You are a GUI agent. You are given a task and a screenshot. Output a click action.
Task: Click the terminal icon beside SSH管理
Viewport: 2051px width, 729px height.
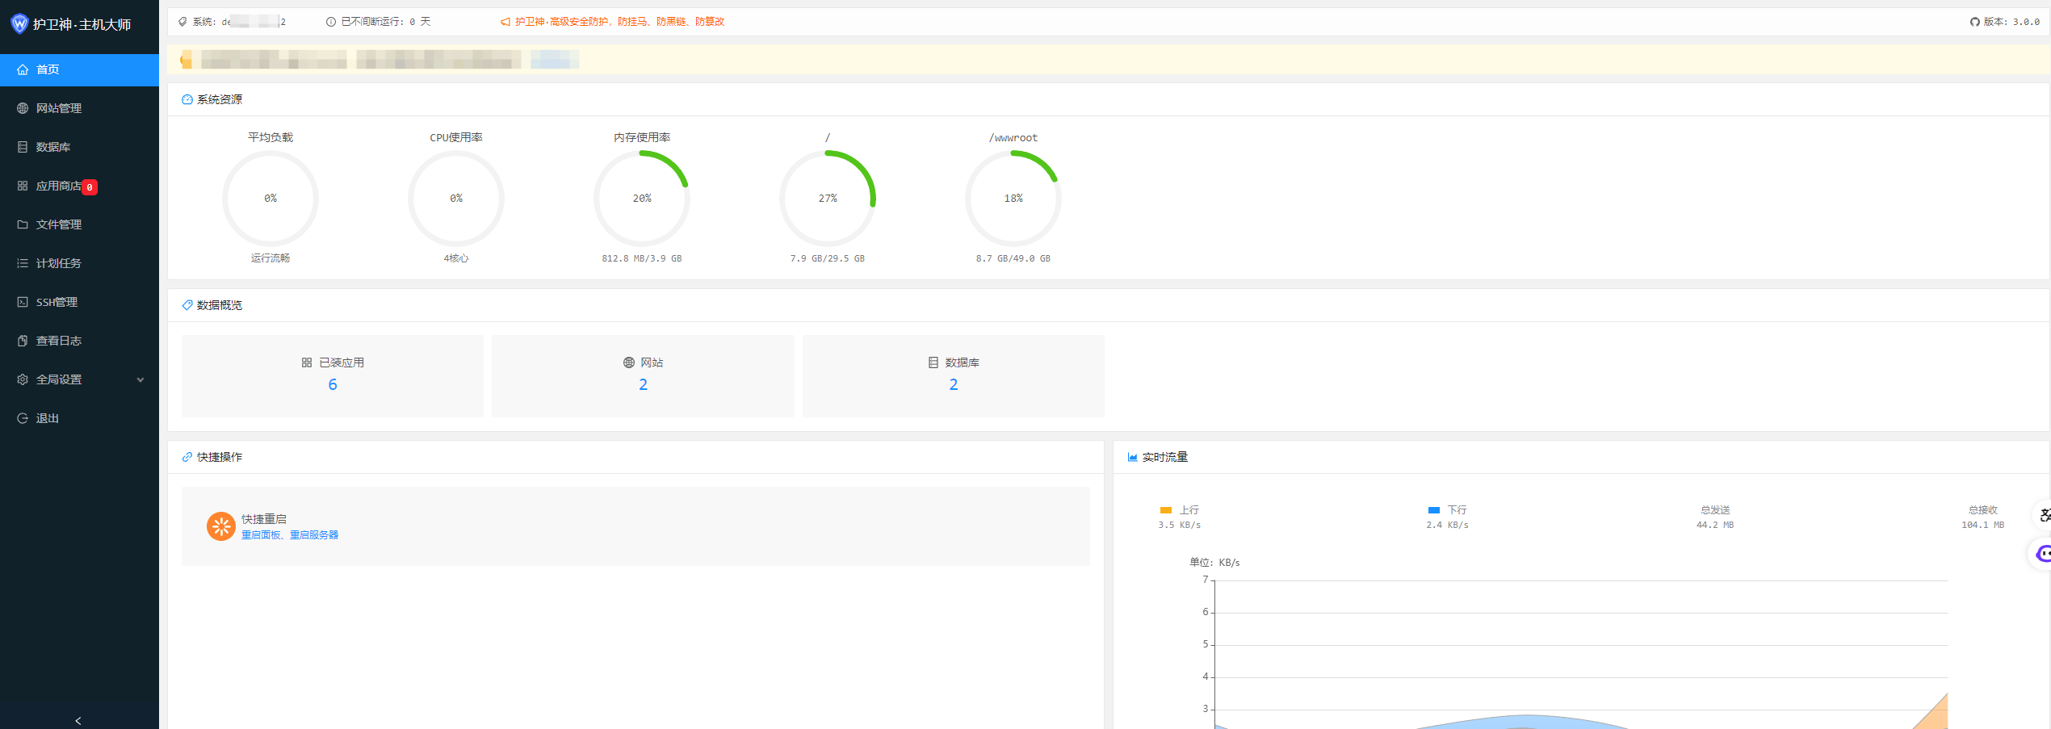click(23, 302)
